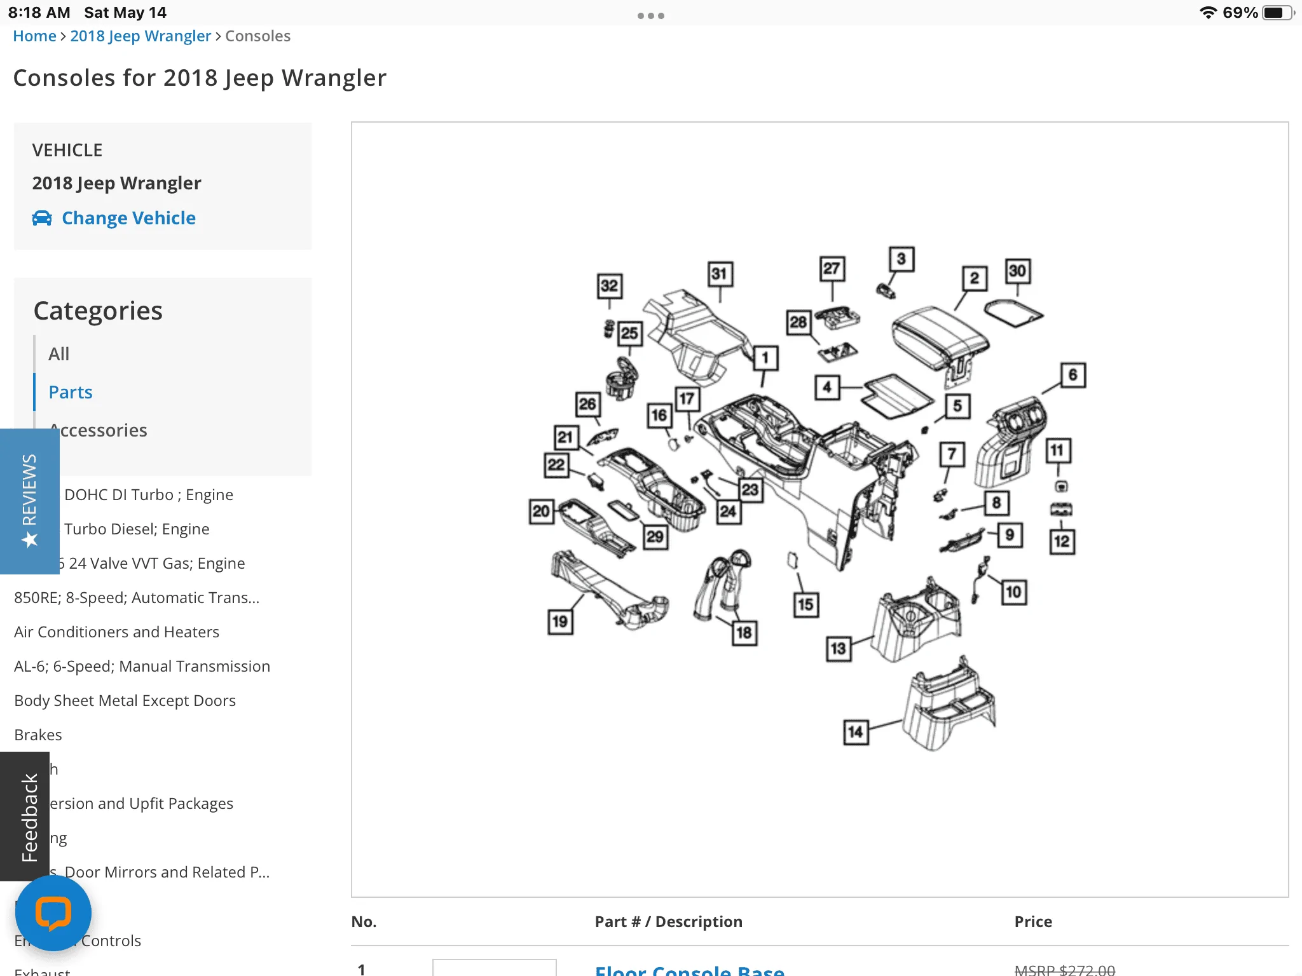Select the Parts category
Image resolution: width=1302 pixels, height=976 pixels.
(71, 392)
